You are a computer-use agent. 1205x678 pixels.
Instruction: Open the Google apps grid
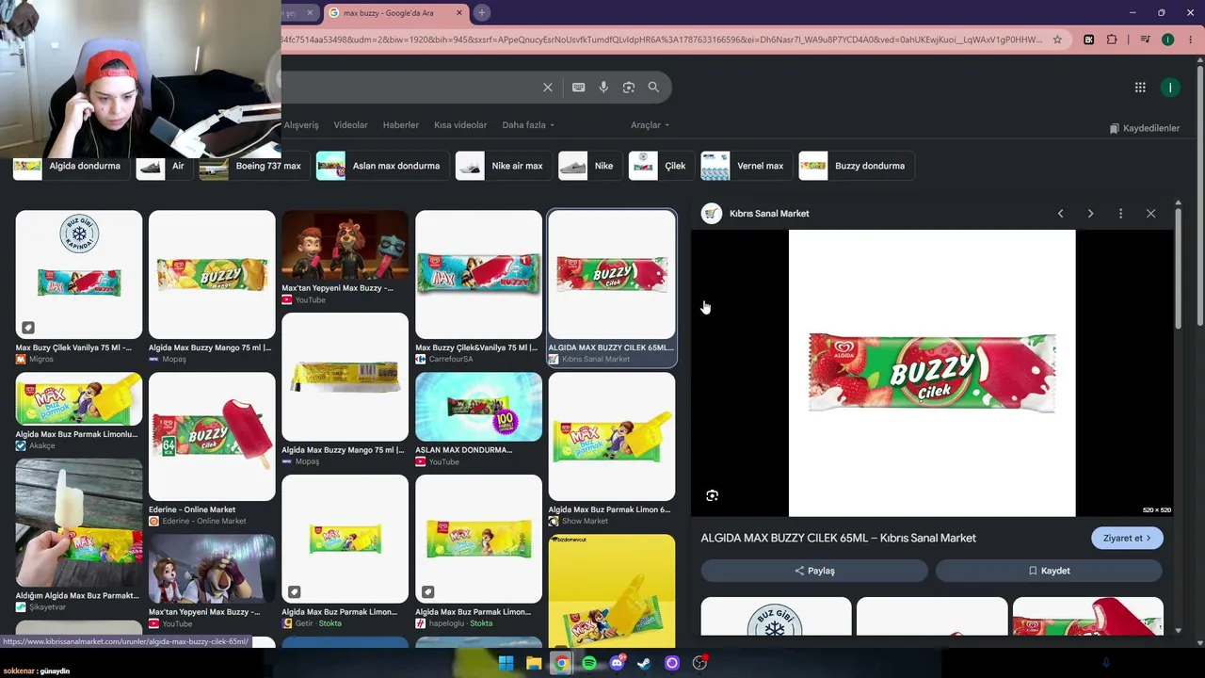(1140, 88)
